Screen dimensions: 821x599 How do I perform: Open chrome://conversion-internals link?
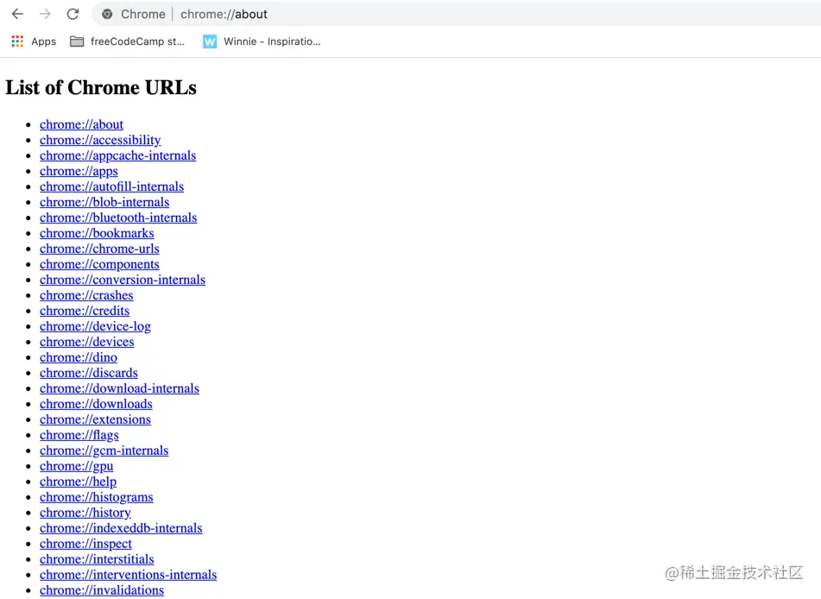tap(123, 281)
